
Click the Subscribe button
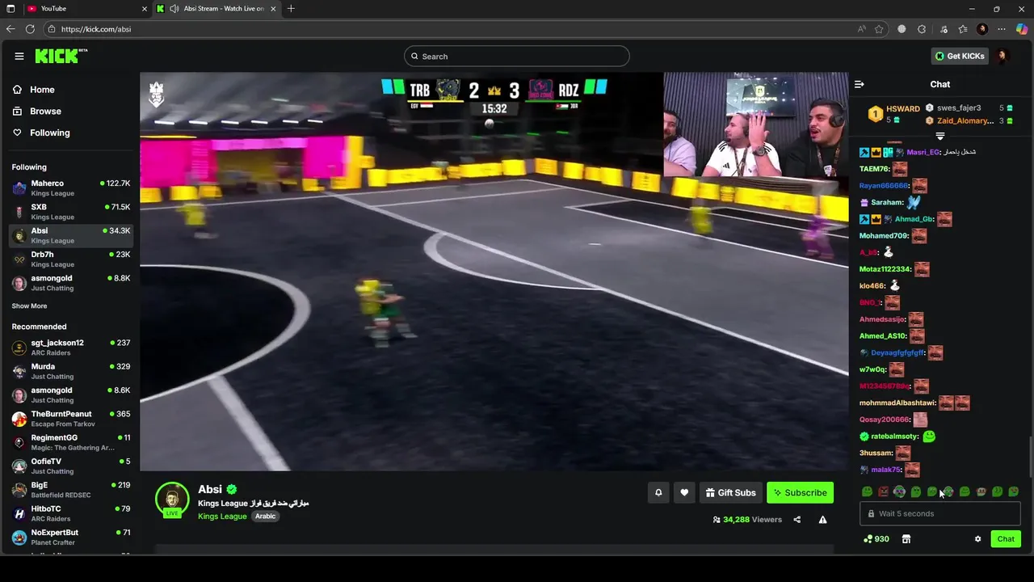800,492
